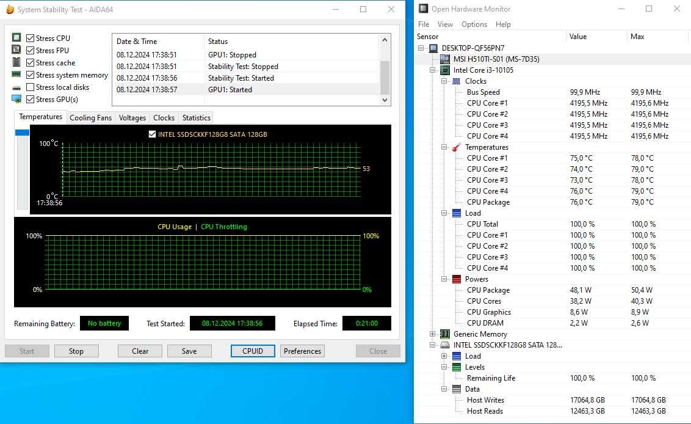The height and width of the screenshot is (424, 691).
Task: Open the Options menu in Hardware Monitor
Action: (x=474, y=24)
